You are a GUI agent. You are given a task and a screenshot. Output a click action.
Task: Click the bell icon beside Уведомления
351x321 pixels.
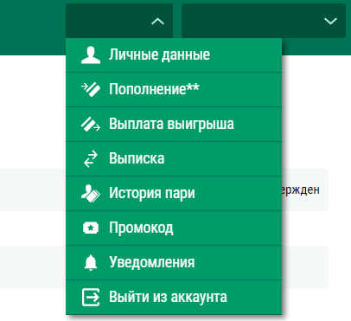91,263
